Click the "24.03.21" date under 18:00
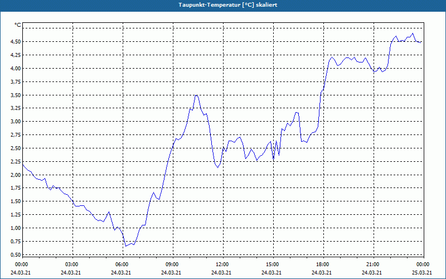This screenshot has width=446, height=279. click(x=322, y=273)
